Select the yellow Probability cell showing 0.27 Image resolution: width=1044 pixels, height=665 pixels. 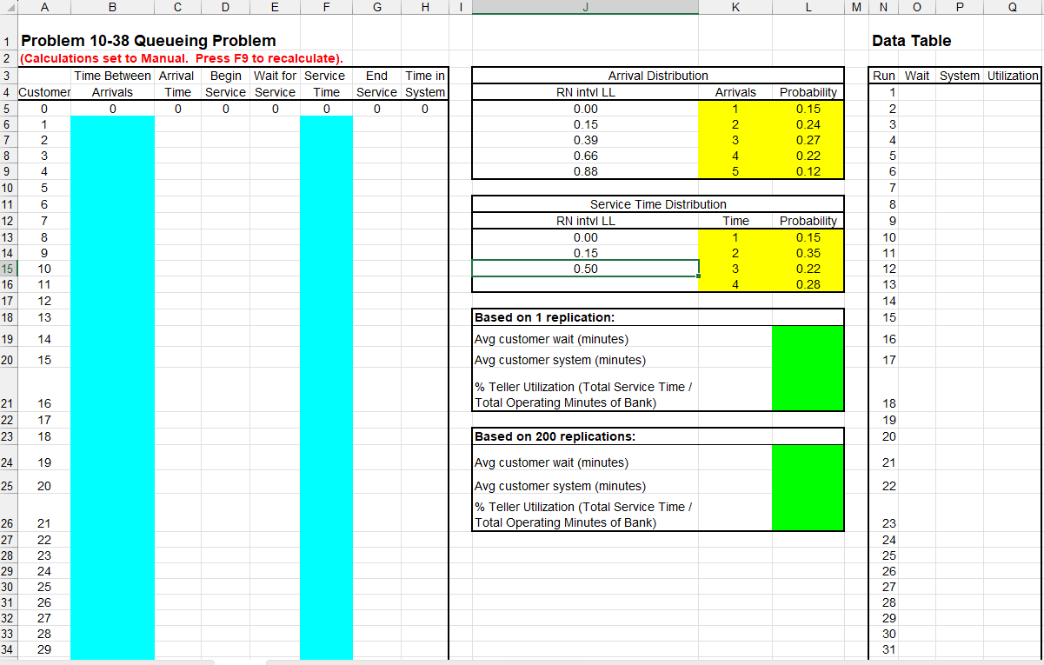point(808,140)
